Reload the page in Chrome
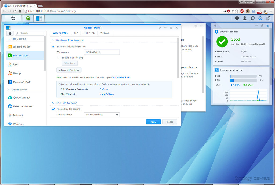275x185 pixels. click(15, 11)
